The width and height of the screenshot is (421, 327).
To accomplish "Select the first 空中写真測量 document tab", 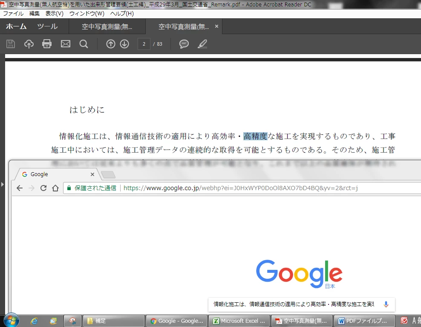I will [x=107, y=26].
